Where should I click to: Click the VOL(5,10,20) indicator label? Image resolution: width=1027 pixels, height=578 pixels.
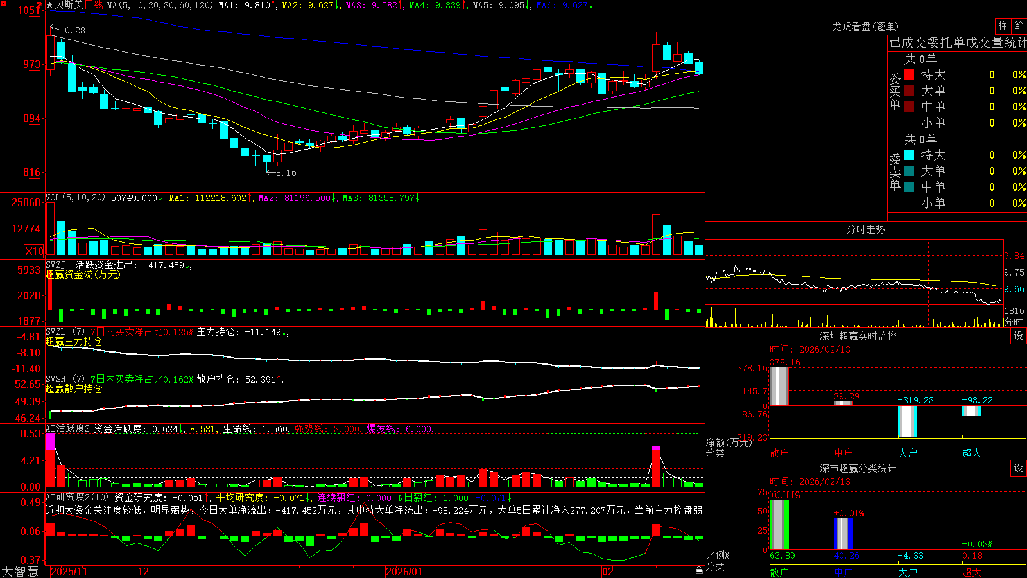[75, 198]
